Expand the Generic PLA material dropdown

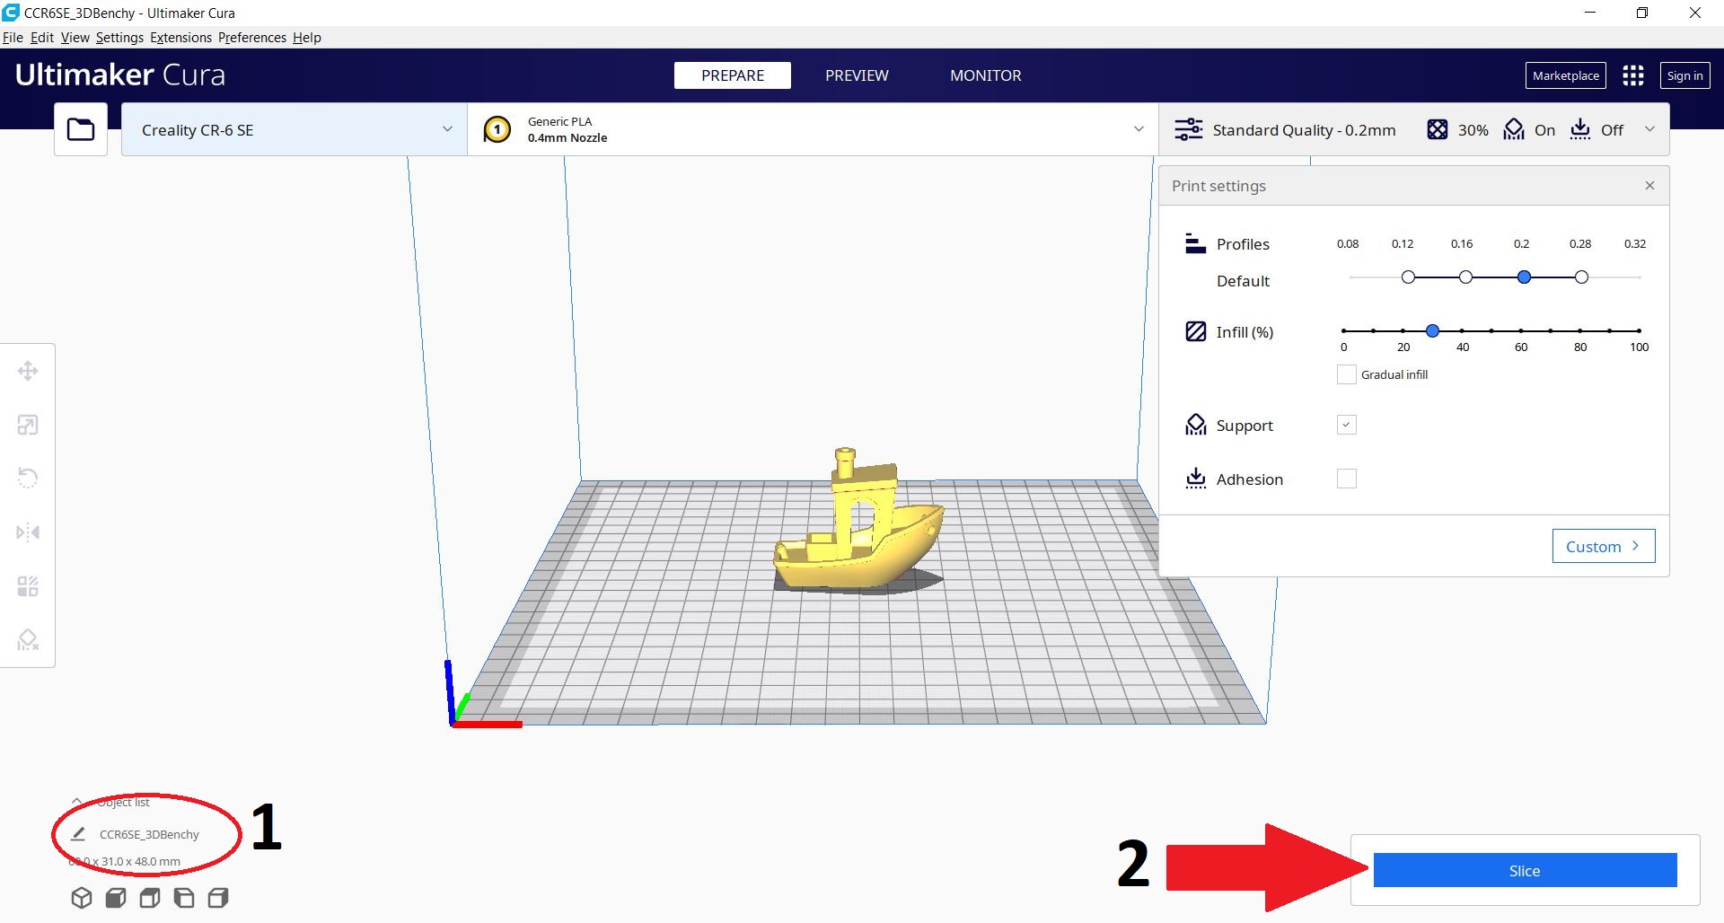coord(813,129)
